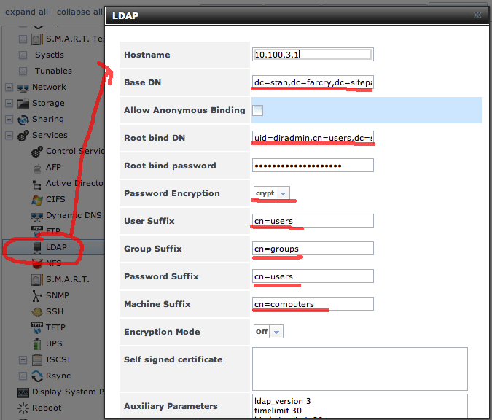492x420 pixels.
Task: Expand the Storage tree node
Action: [x=9, y=103]
